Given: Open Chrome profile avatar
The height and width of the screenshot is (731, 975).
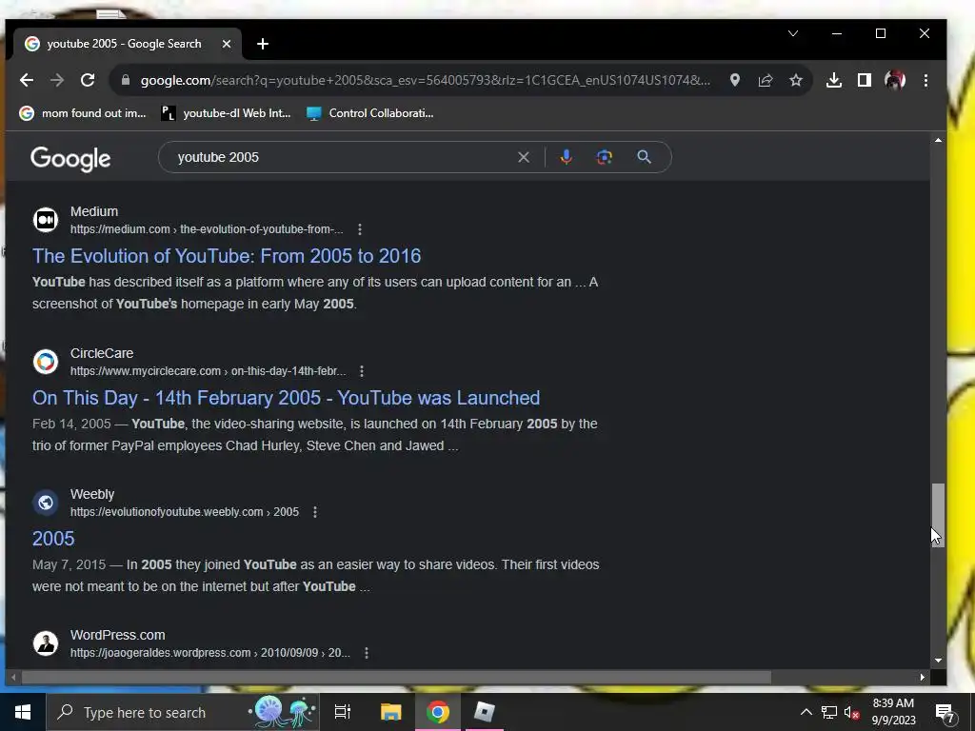Looking at the screenshot, I should tap(895, 80).
